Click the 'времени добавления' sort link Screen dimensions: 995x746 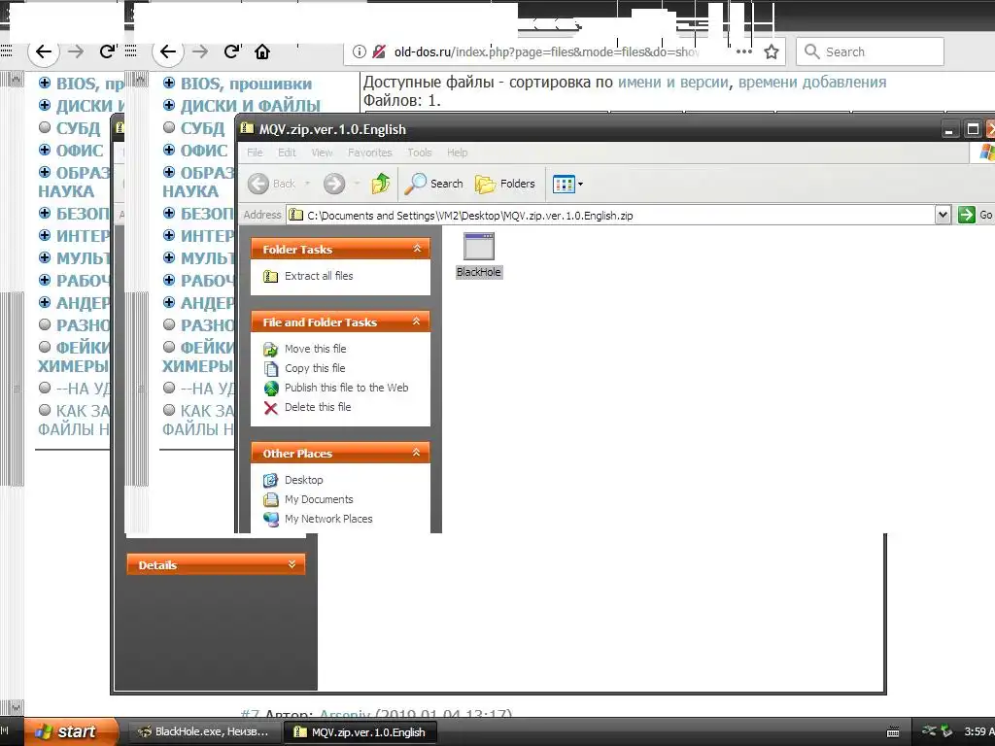pyautogui.click(x=812, y=82)
